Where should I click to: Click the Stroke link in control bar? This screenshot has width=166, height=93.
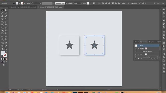29,3
